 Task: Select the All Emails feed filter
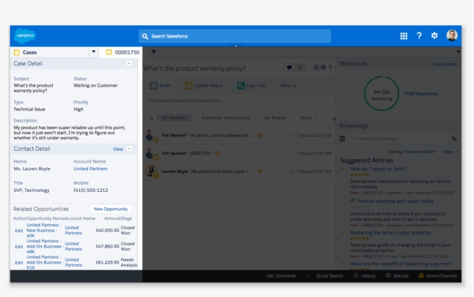[275, 118]
